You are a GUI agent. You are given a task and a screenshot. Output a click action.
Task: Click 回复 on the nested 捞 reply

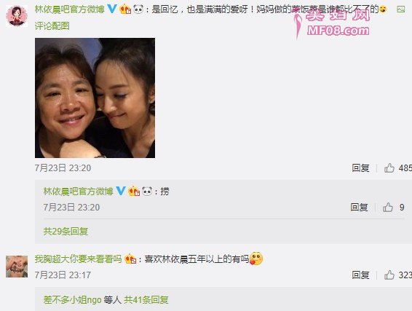click(x=359, y=208)
